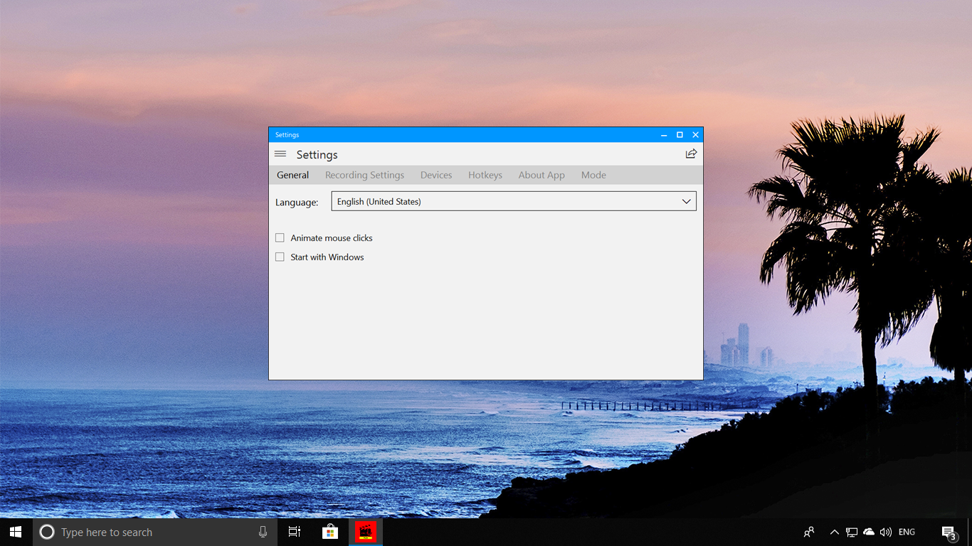972x546 pixels.
Task: Click the Share icon in Settings title bar
Action: (x=691, y=154)
